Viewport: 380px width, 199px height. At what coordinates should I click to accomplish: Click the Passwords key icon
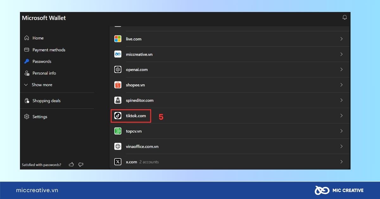(x=27, y=61)
